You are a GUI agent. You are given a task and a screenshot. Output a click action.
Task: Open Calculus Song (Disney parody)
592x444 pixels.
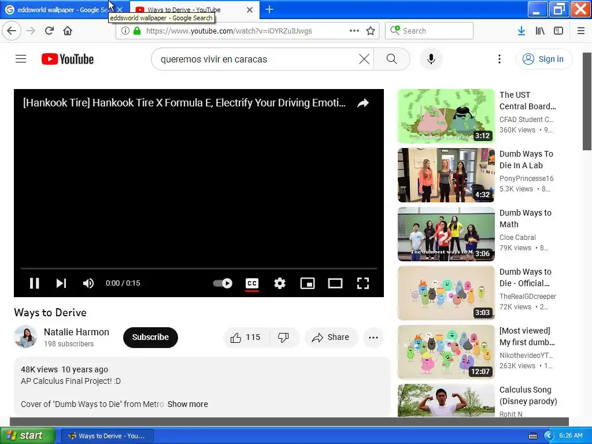pos(446,400)
